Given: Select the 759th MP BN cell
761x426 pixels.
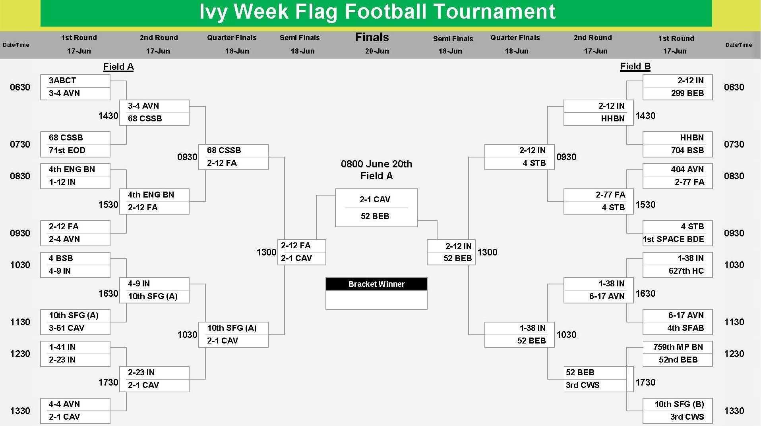Looking at the screenshot, I should click(x=678, y=347).
